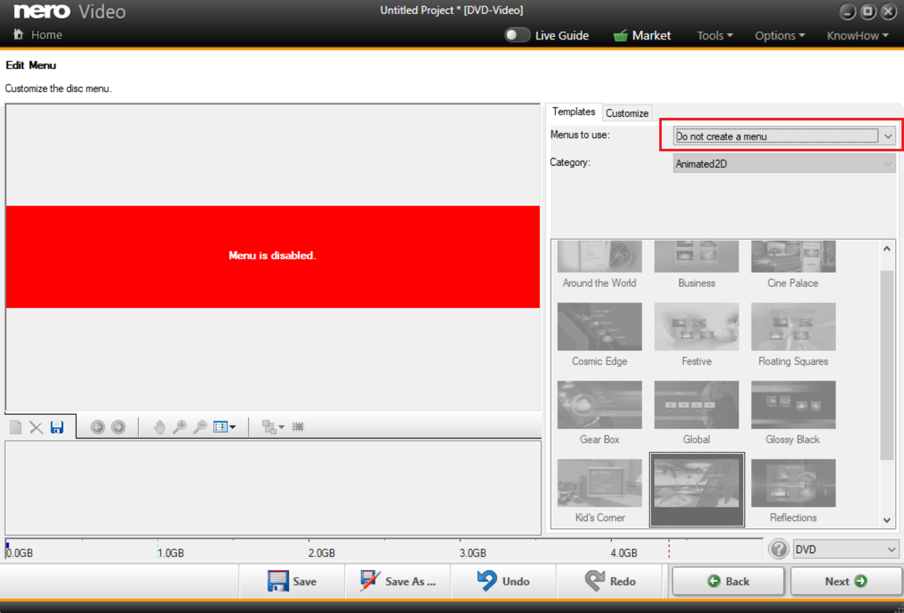Open the Menus to use dropdown

coord(784,136)
